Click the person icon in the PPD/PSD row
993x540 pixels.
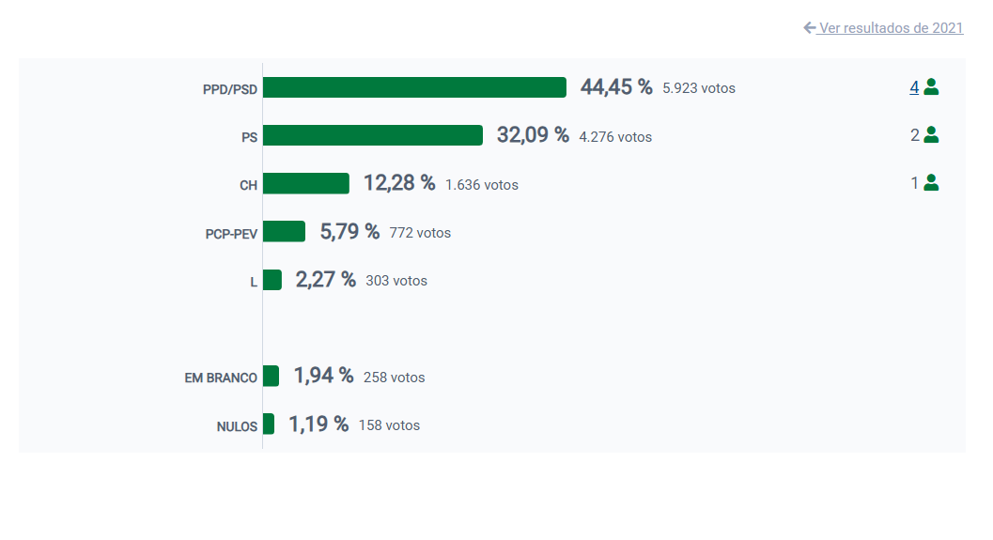click(931, 87)
